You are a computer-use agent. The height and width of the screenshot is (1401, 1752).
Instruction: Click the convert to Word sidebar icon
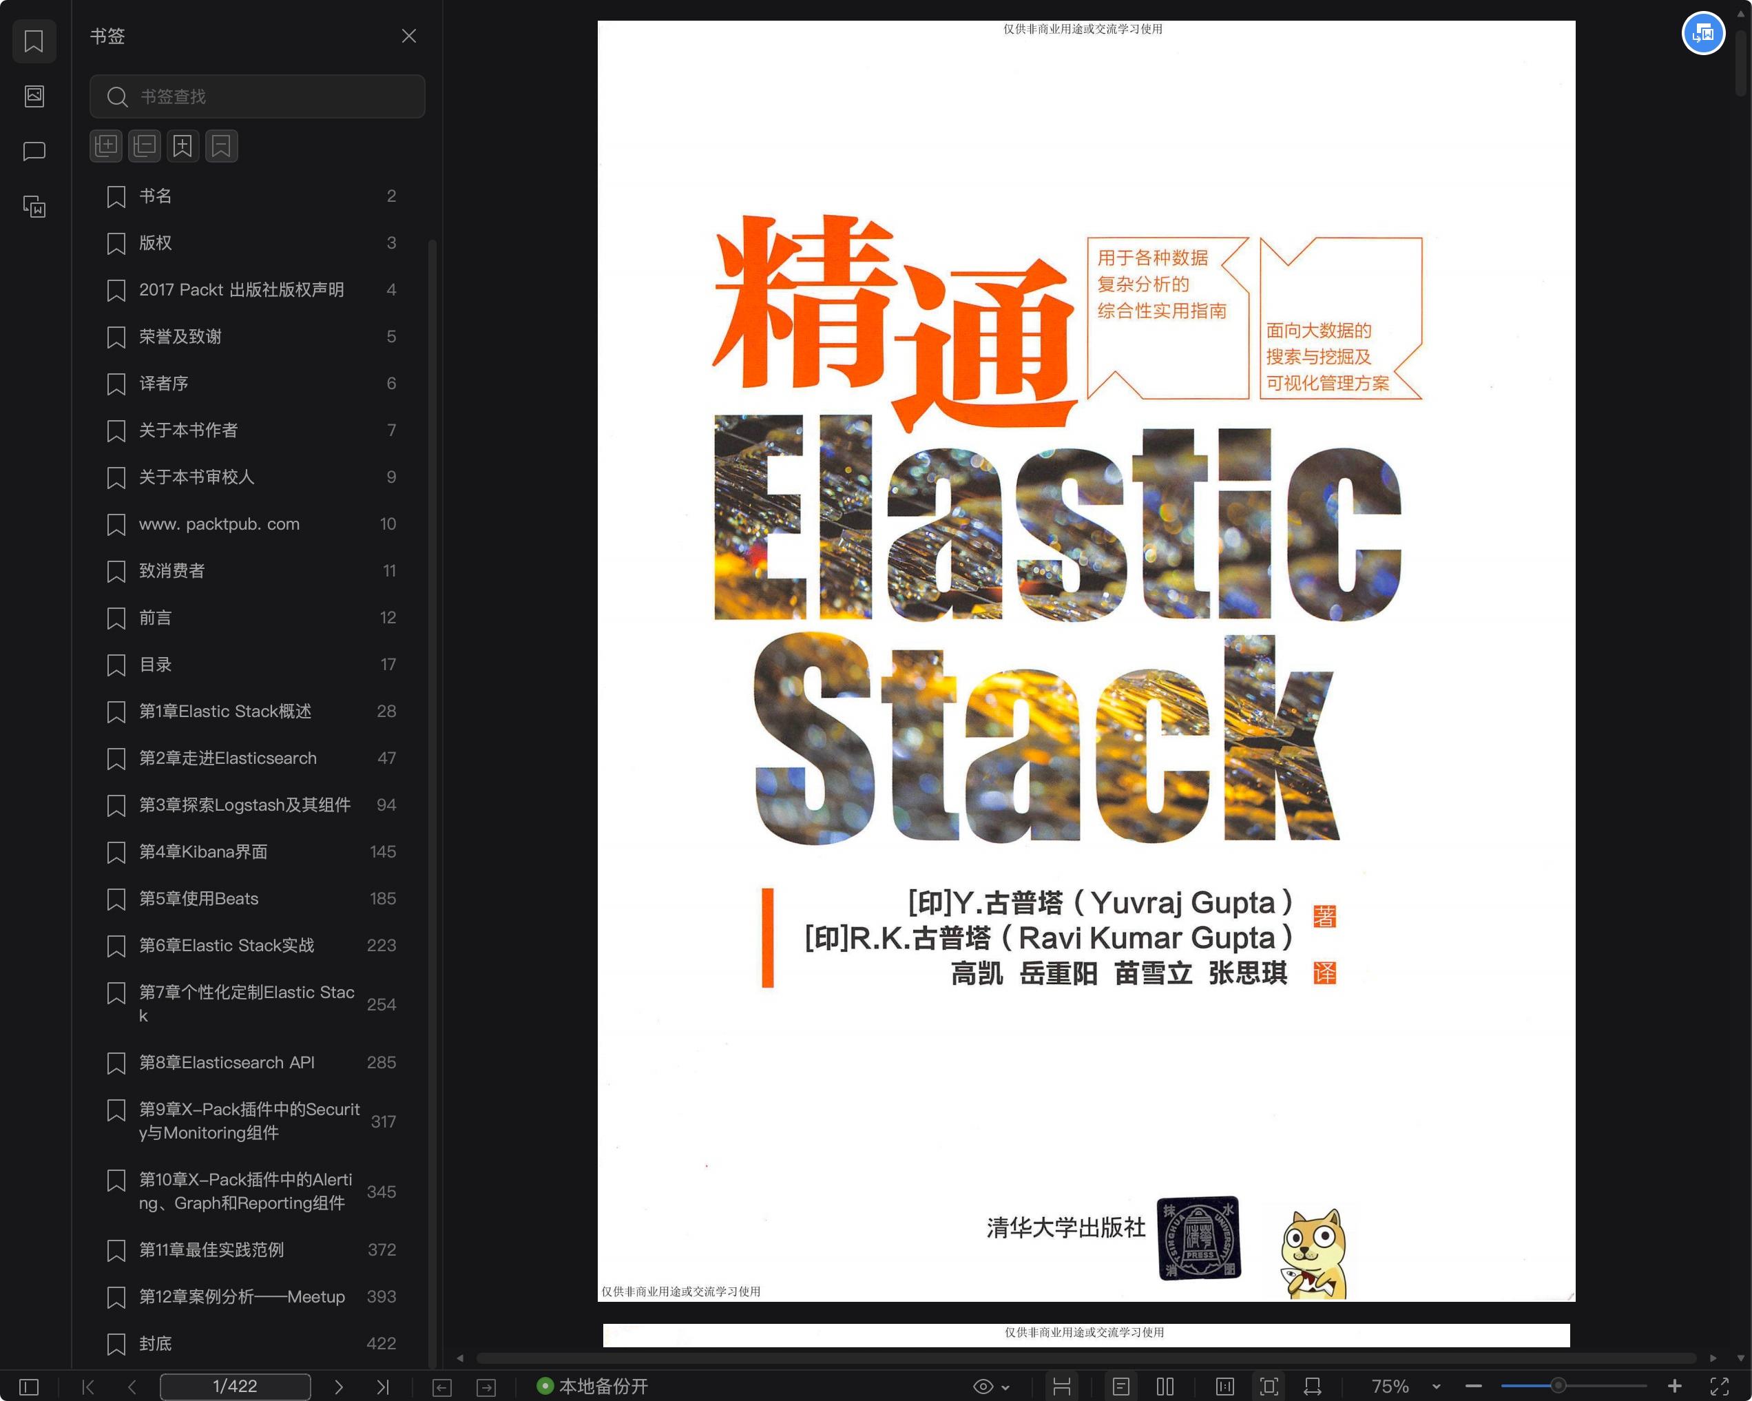(34, 207)
